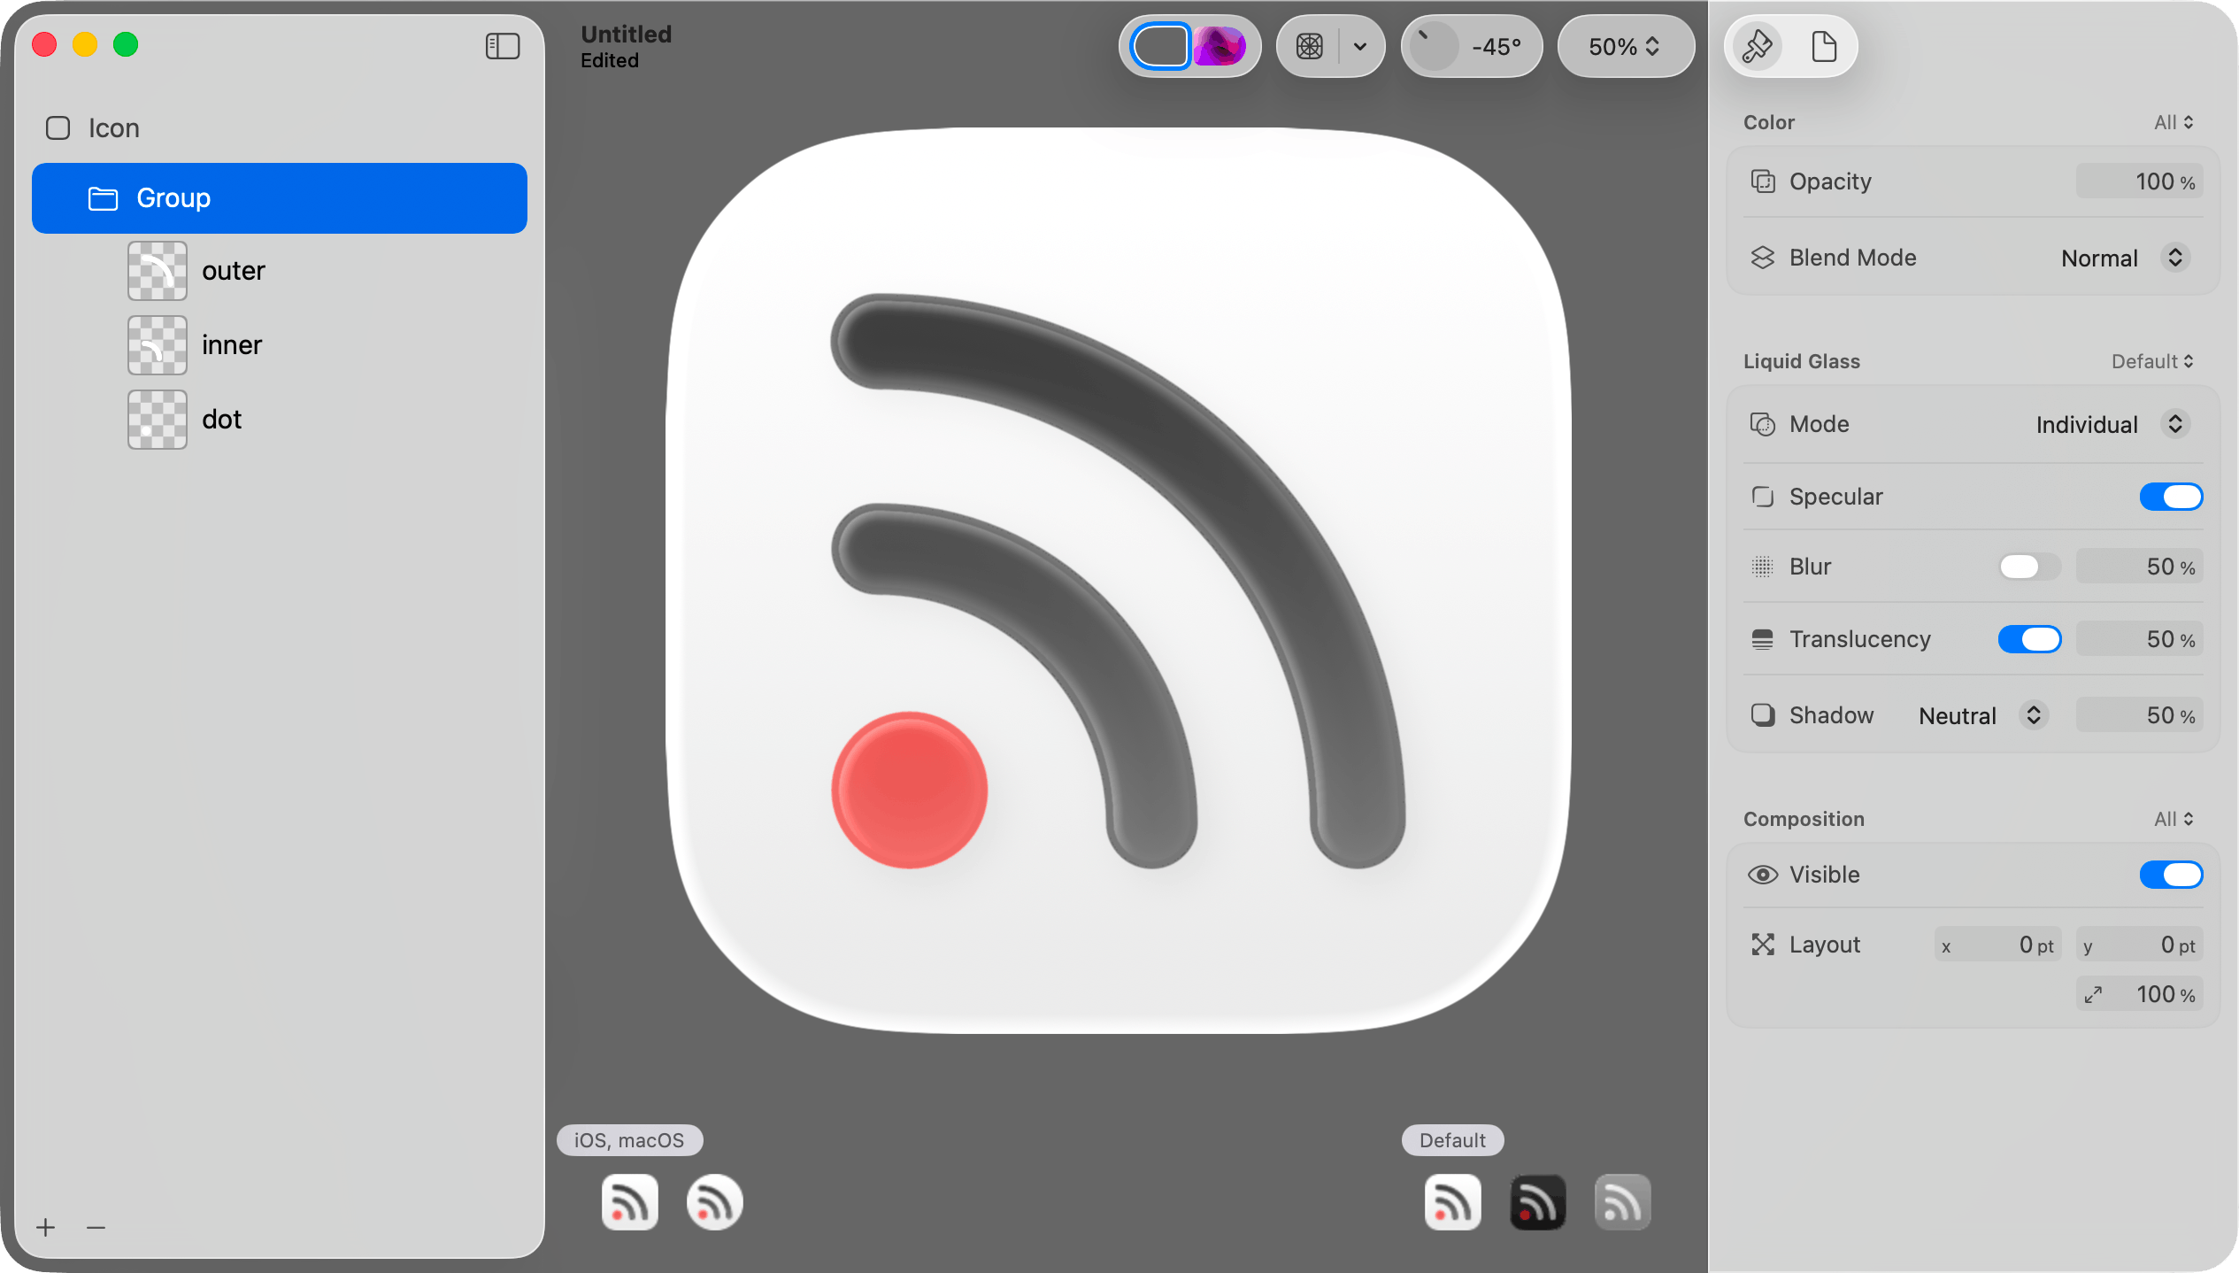Expand the platform picker chevron in toolbar
Viewport: 2239px width, 1273px height.
[x=1360, y=46]
